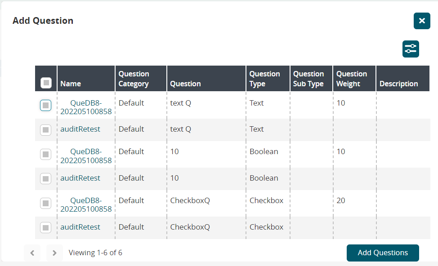Tick the QueDB8 CheckboxQ row checkbox
This screenshot has height=266, width=438.
click(x=46, y=204)
